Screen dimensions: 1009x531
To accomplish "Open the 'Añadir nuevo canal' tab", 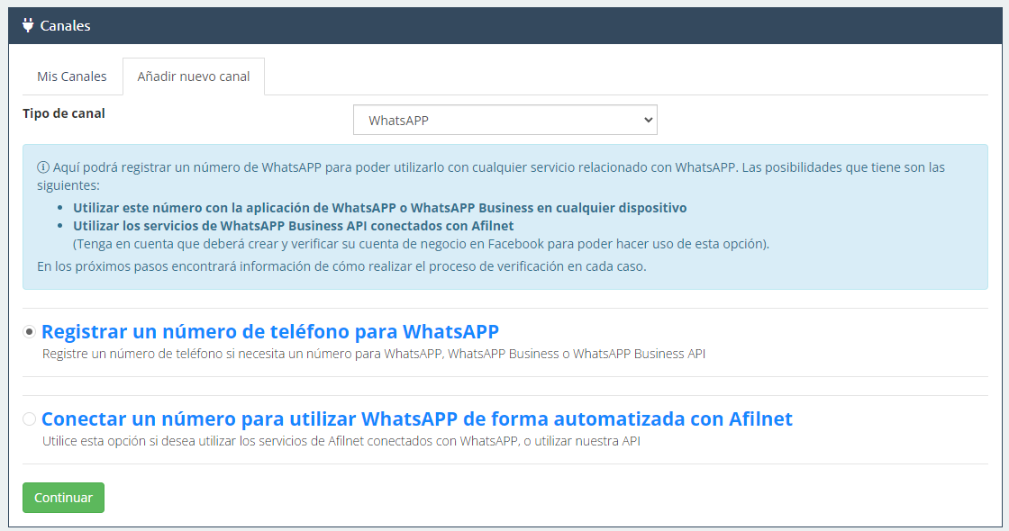I will (194, 76).
